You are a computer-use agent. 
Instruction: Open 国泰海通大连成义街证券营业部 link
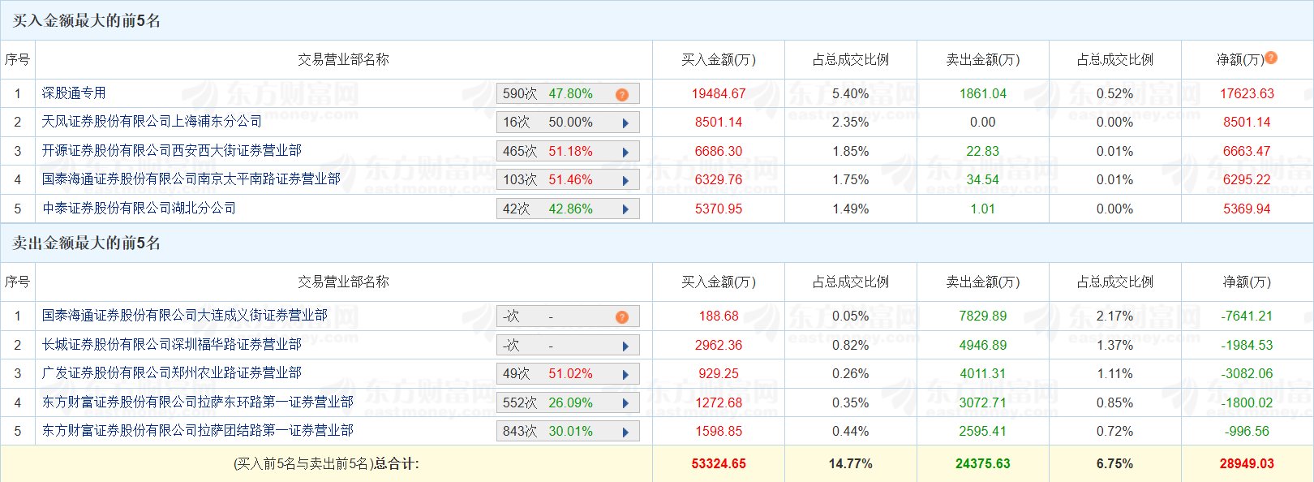pos(185,316)
